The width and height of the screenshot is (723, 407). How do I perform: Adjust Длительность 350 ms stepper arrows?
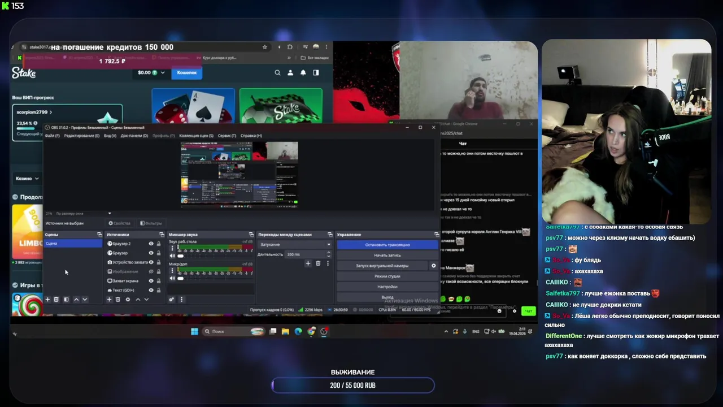(x=329, y=254)
